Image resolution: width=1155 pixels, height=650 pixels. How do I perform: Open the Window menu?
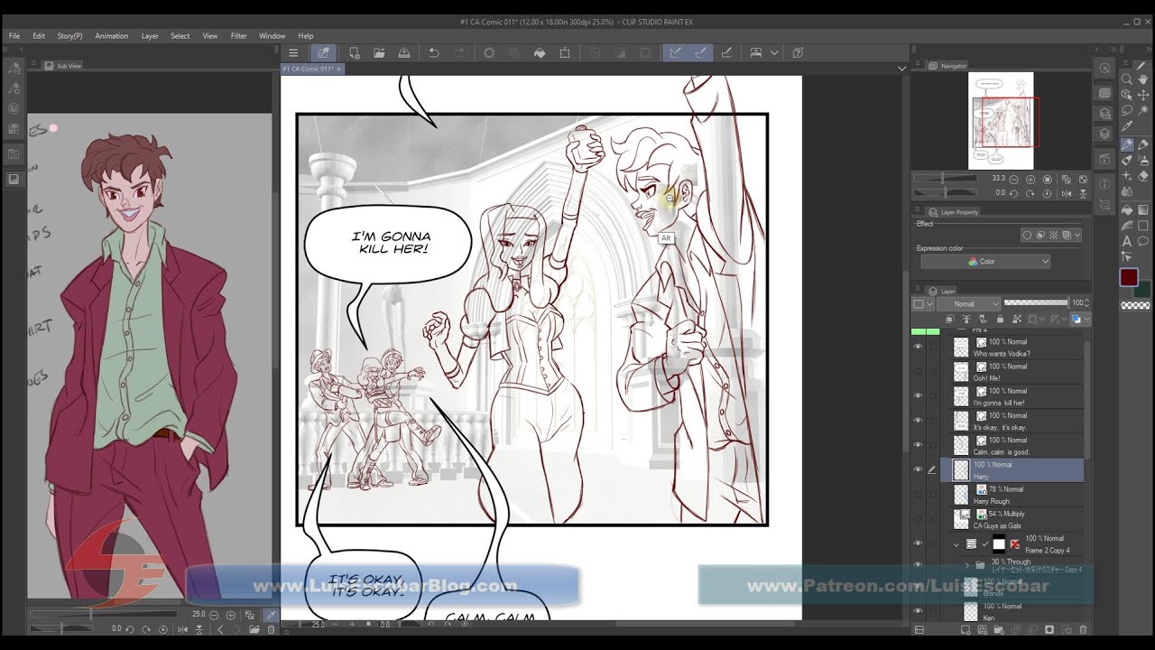tap(272, 36)
